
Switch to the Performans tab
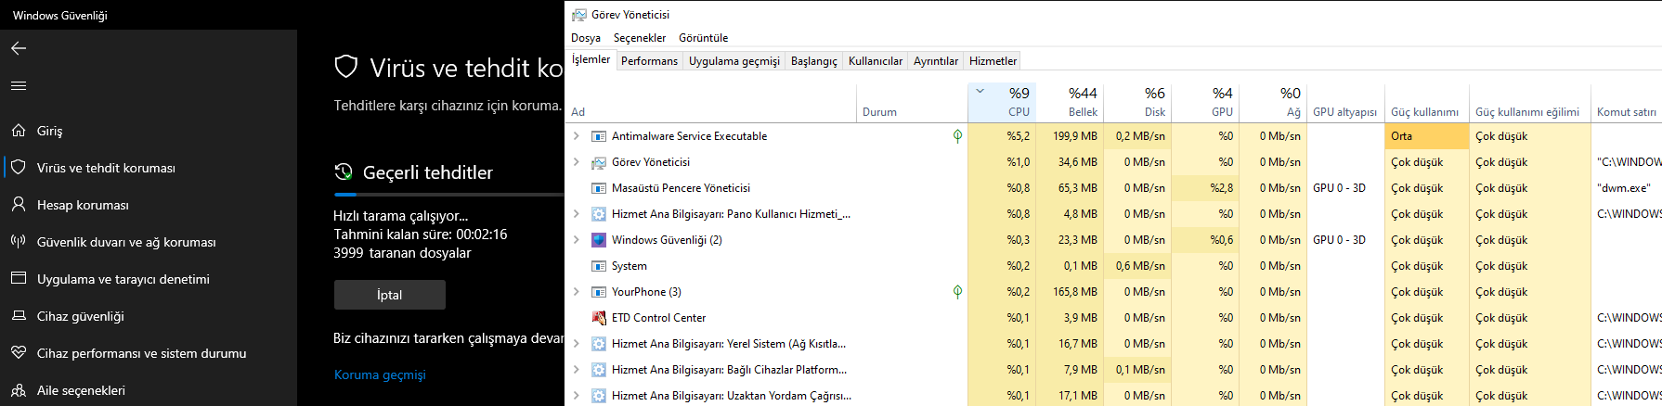coord(649,61)
